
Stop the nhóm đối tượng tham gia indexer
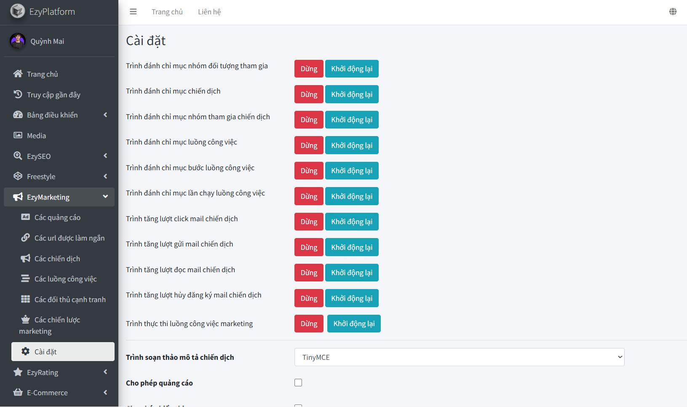(x=309, y=69)
